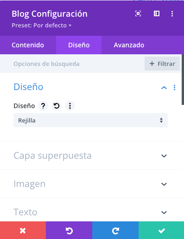184x239 pixels.
Task: Reset the Diseño field with the undo icon
Action: click(57, 106)
